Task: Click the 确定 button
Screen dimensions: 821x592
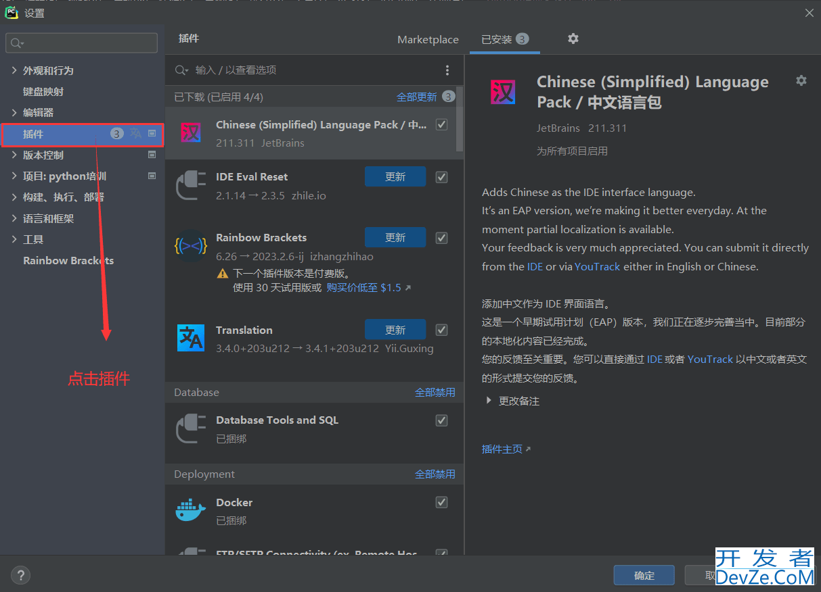Action: (644, 575)
